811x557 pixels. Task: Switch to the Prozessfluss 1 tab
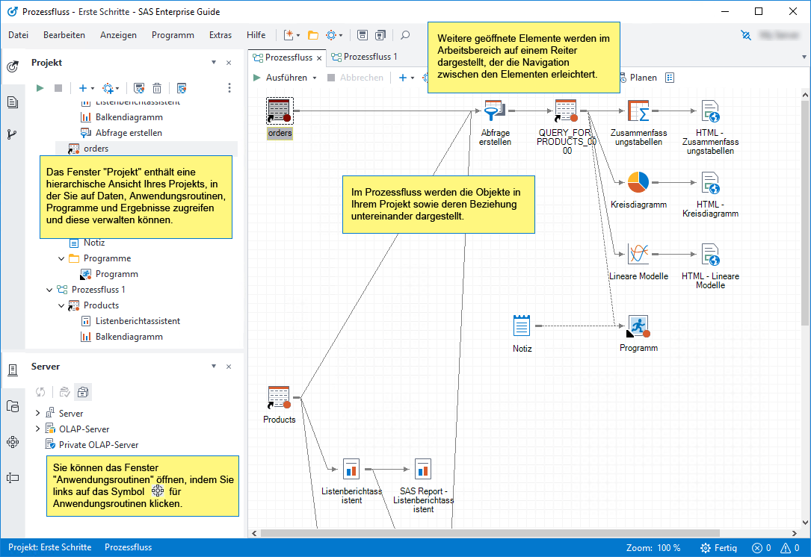(364, 57)
